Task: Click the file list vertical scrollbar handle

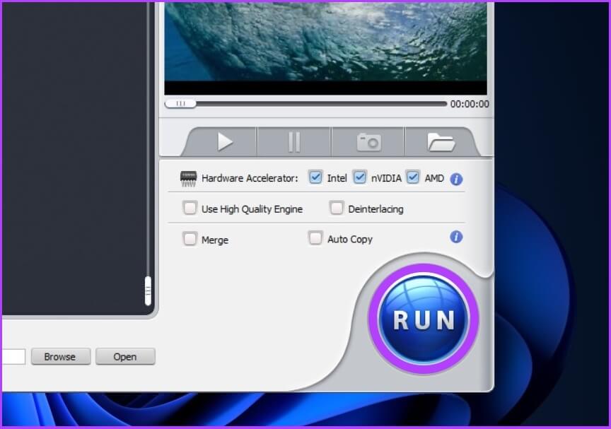Action: pyautogui.click(x=148, y=290)
